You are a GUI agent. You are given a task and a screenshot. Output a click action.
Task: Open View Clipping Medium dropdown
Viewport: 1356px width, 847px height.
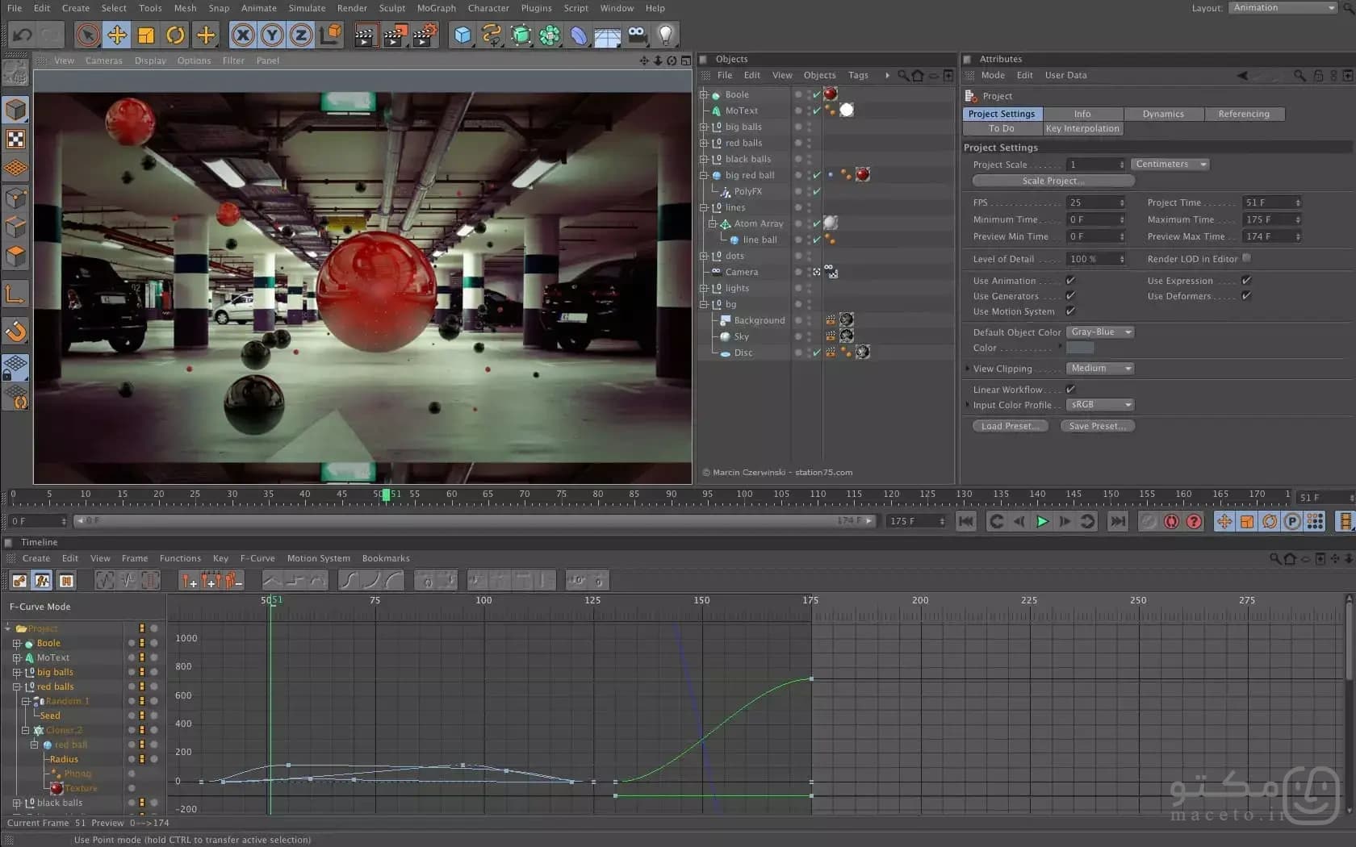click(1100, 369)
